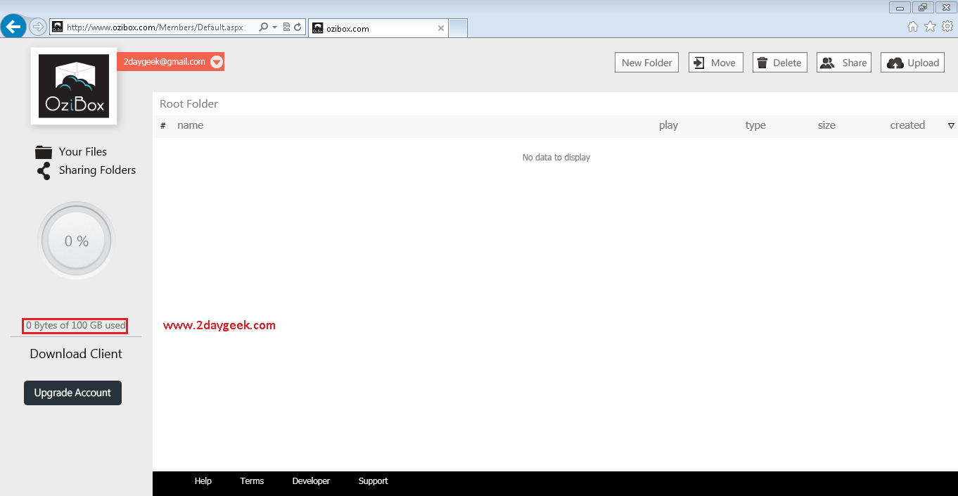Click the browser Home icon
Screen dimensions: 958x496
click(913, 27)
